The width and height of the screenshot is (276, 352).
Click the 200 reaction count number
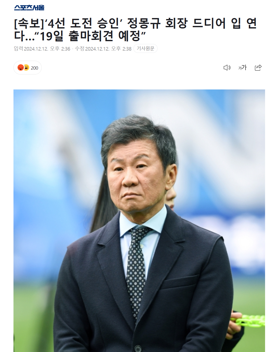pos(35,68)
